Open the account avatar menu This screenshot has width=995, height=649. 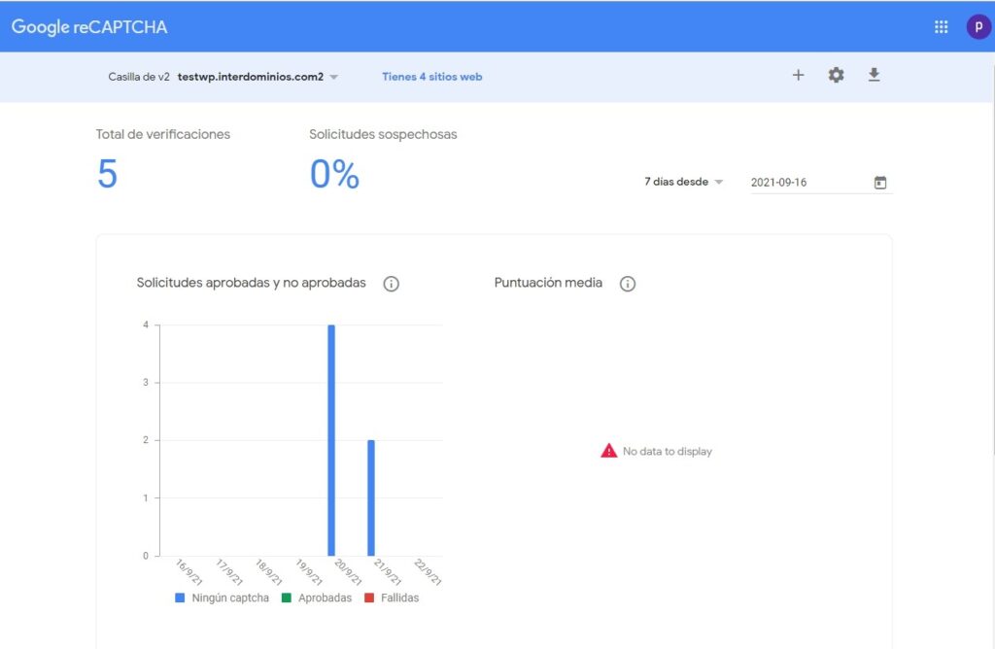coord(978,26)
